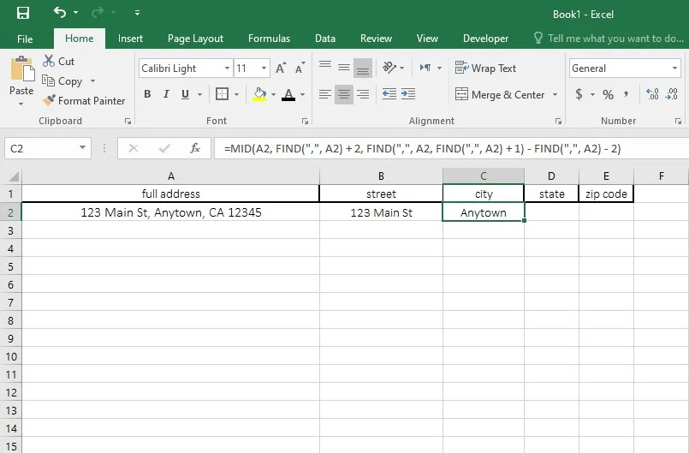The width and height of the screenshot is (689, 453).
Task: Select cell with 123 Main St, Anytown, CA 12345
Action: pos(171,212)
